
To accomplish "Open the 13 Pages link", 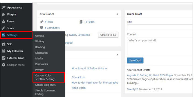I will pyautogui.click(x=89, y=22).
